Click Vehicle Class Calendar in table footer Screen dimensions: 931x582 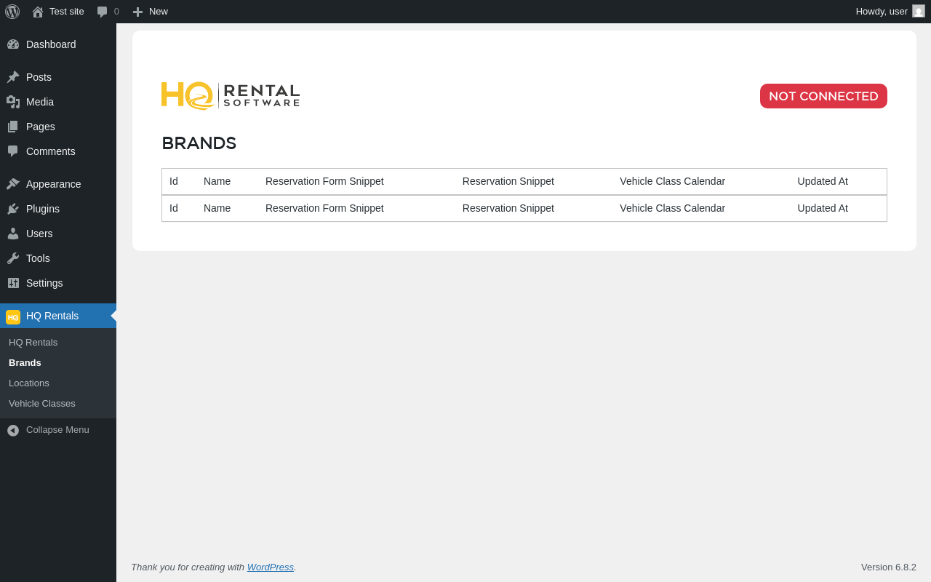(x=673, y=208)
